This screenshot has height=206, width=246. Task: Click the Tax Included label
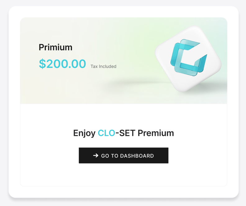pos(103,66)
